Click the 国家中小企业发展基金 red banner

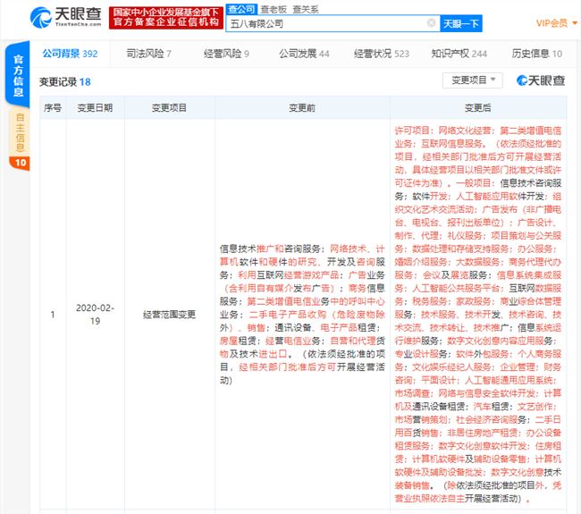pos(166,17)
